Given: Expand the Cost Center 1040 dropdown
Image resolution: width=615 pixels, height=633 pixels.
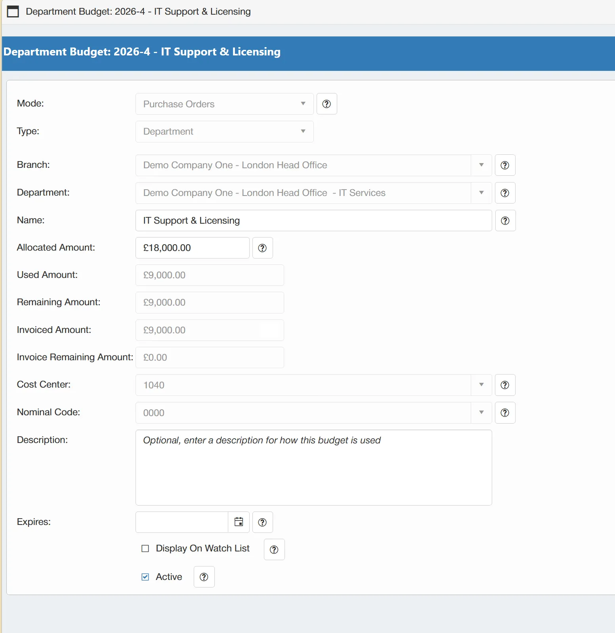Looking at the screenshot, I should pyautogui.click(x=481, y=385).
